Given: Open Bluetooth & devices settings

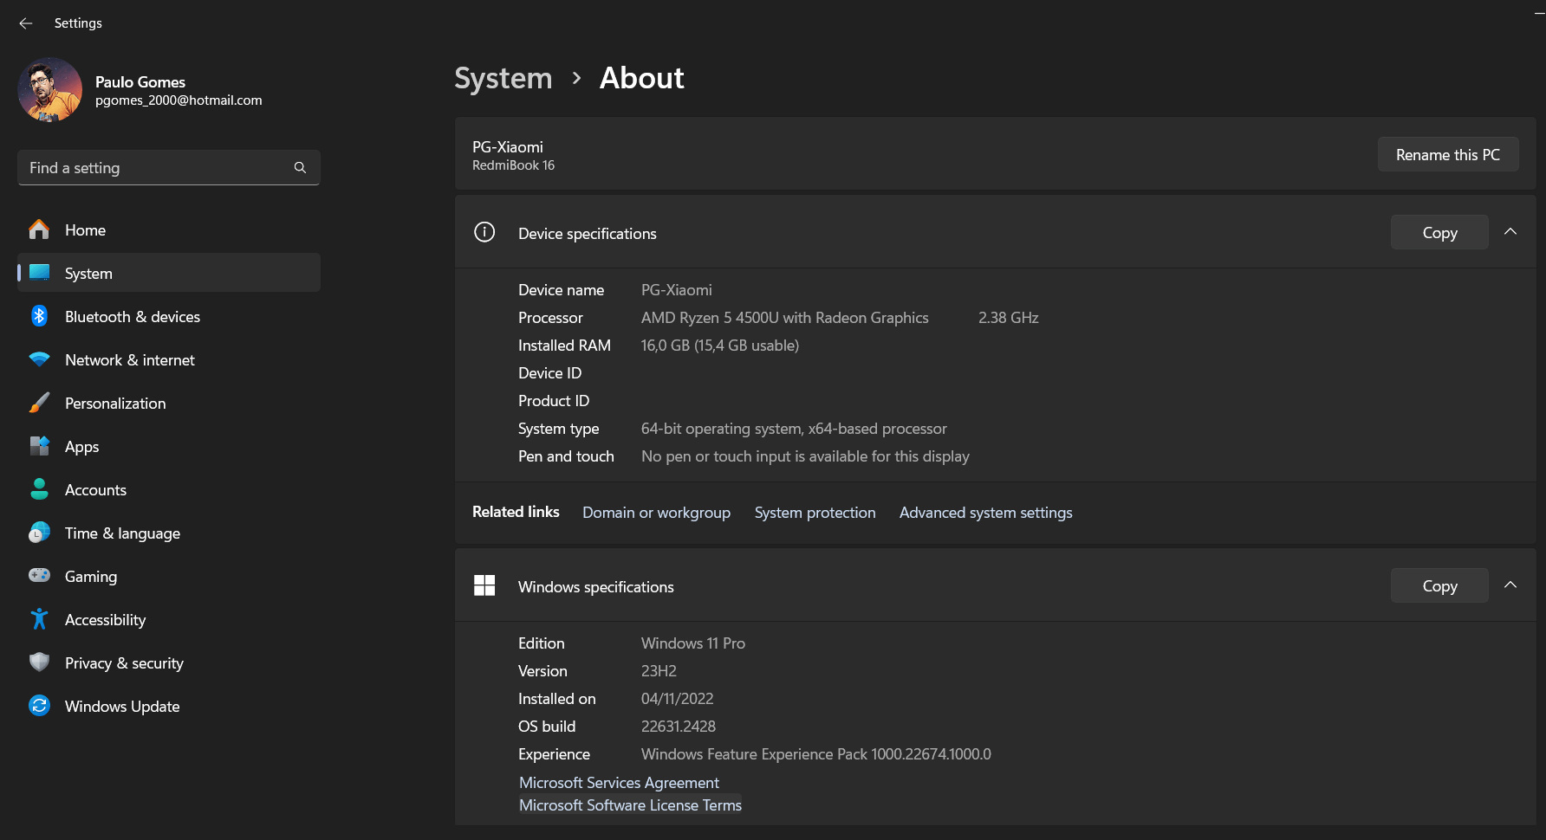Looking at the screenshot, I should pos(169,316).
